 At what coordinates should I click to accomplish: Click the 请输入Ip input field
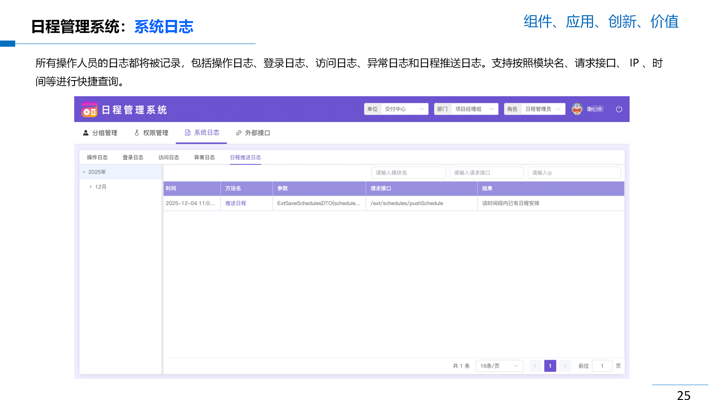coord(574,173)
